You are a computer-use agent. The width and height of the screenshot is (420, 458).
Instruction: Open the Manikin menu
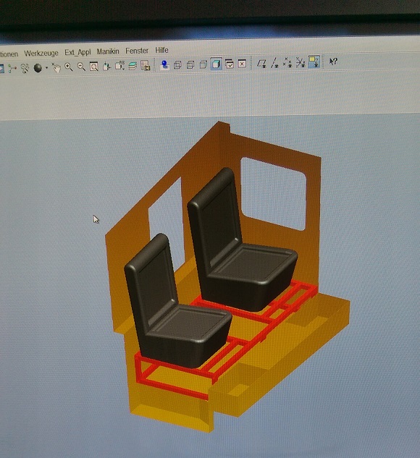108,51
